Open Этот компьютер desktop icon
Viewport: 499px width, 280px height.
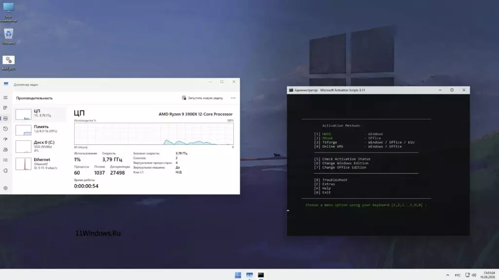click(x=8, y=12)
